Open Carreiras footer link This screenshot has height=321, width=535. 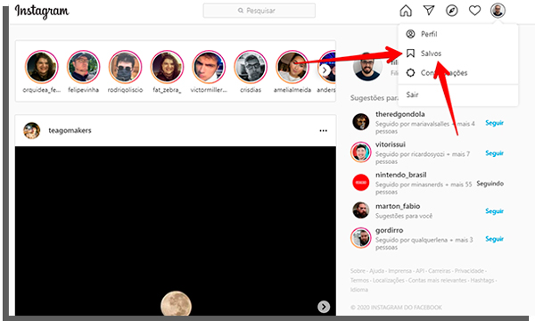[440, 271]
